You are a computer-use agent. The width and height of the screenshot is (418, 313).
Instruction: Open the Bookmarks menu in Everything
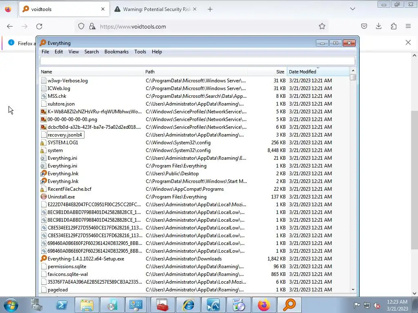(x=116, y=52)
